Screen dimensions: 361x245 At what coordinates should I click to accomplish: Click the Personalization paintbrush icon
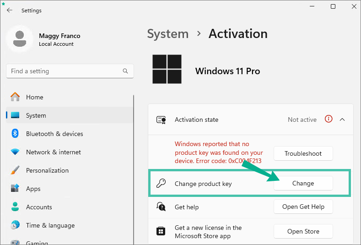pos(15,170)
